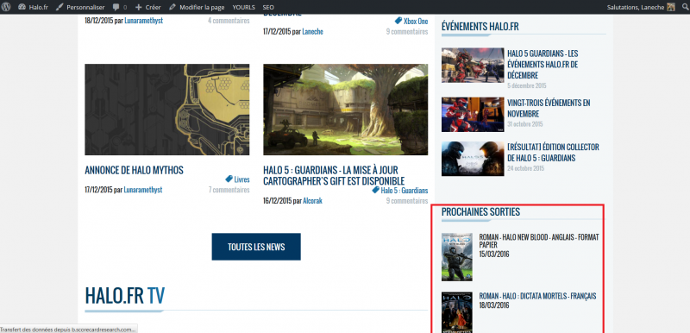Open the comments bubble icon
The height and width of the screenshot is (333, 690).
click(116, 8)
